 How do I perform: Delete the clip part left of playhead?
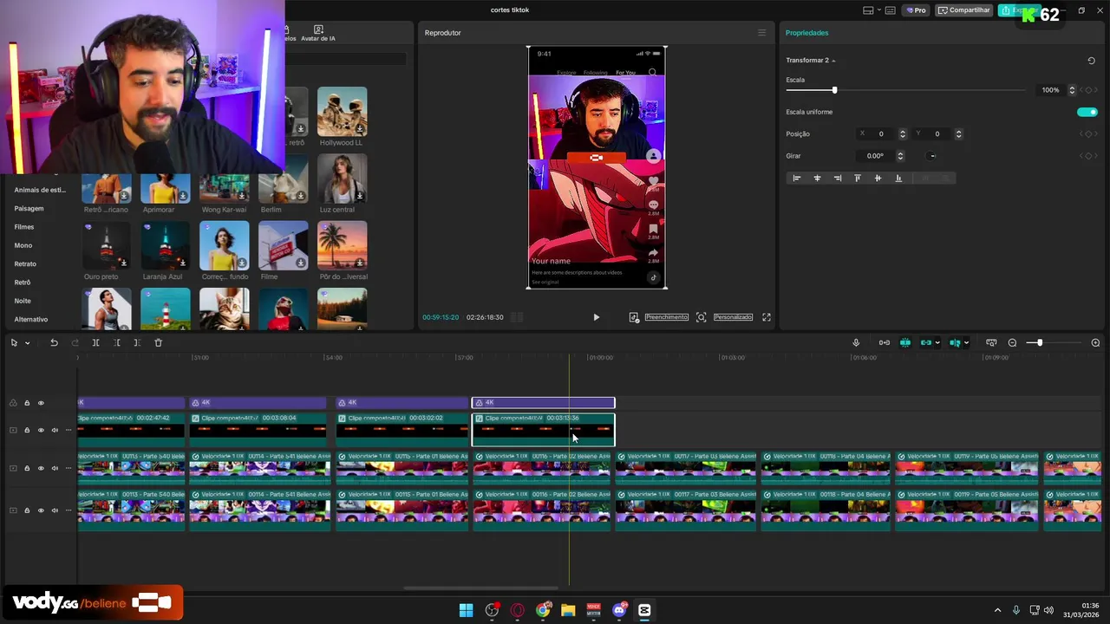[116, 343]
